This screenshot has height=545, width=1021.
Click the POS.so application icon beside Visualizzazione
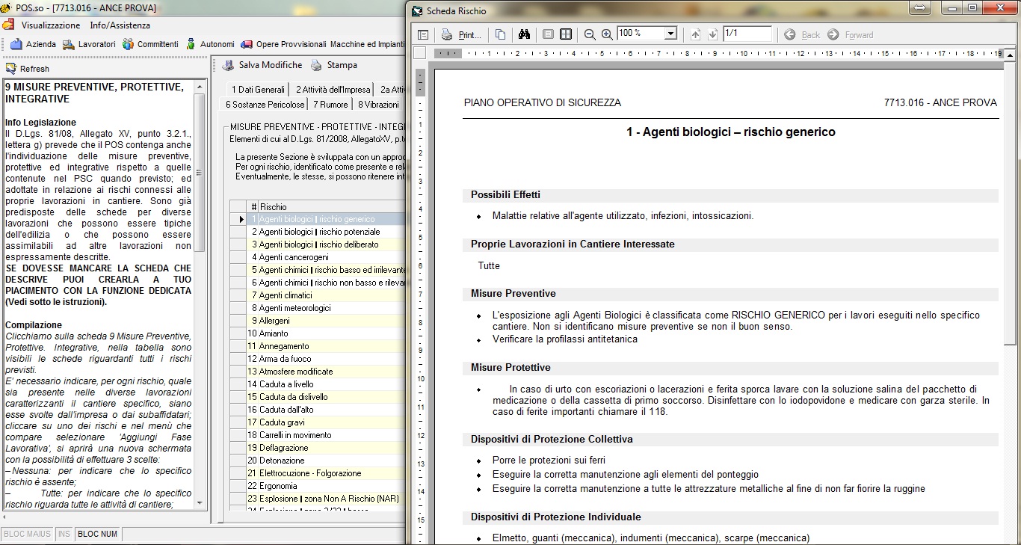8,25
